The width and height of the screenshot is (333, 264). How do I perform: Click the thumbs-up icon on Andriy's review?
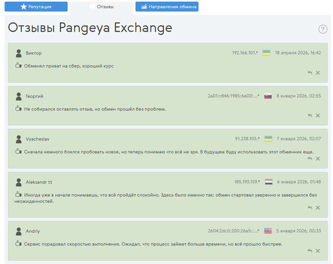point(18,243)
